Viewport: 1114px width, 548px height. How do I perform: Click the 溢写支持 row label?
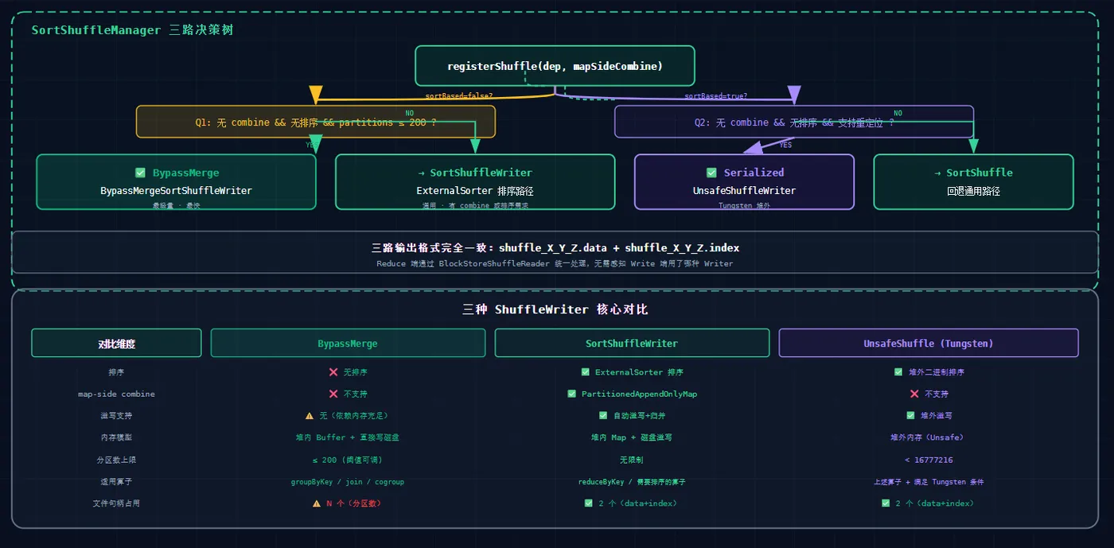116,415
